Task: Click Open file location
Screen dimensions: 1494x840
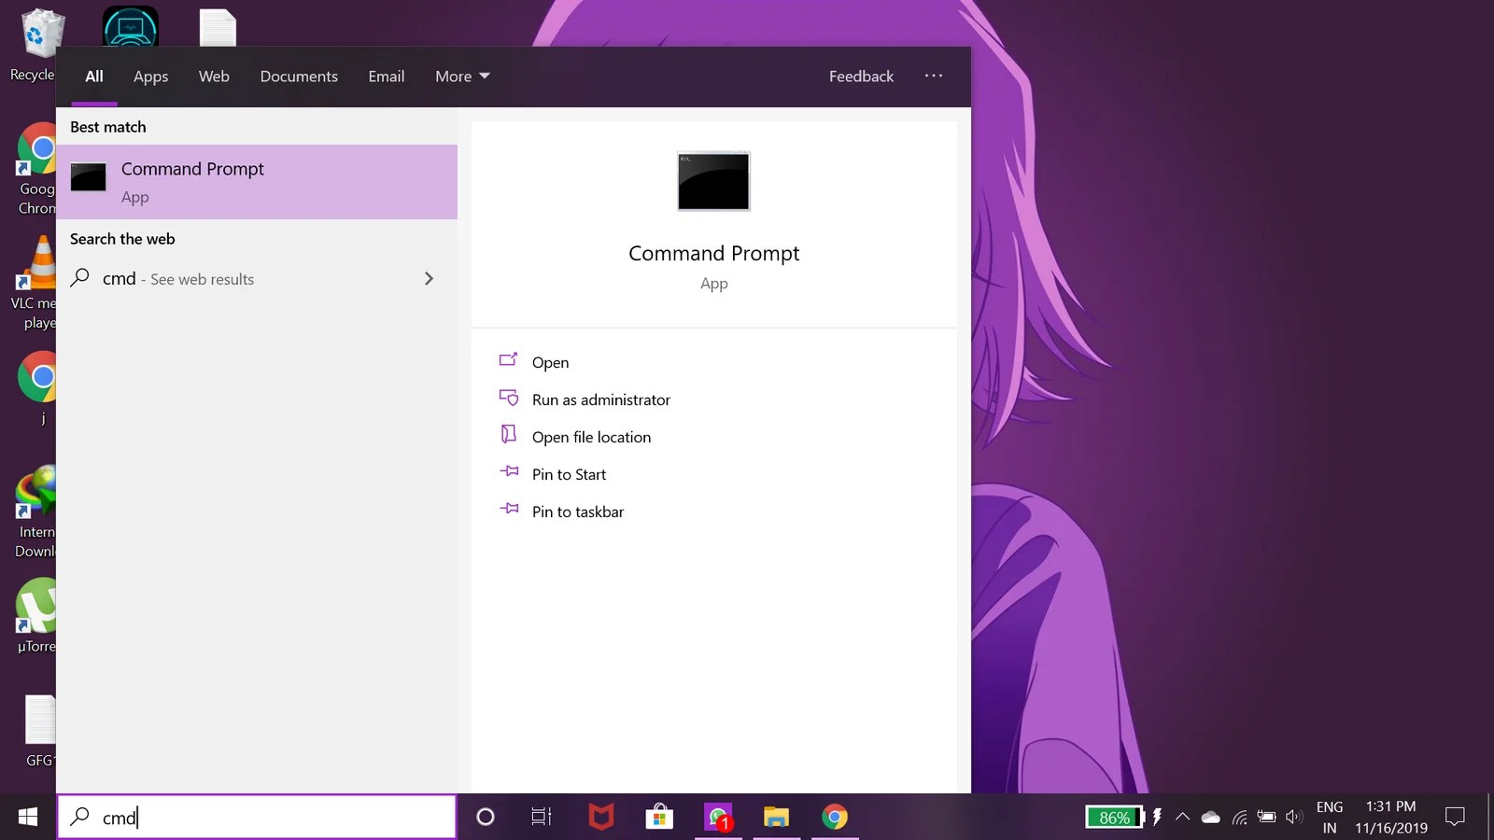Action: [x=591, y=437]
